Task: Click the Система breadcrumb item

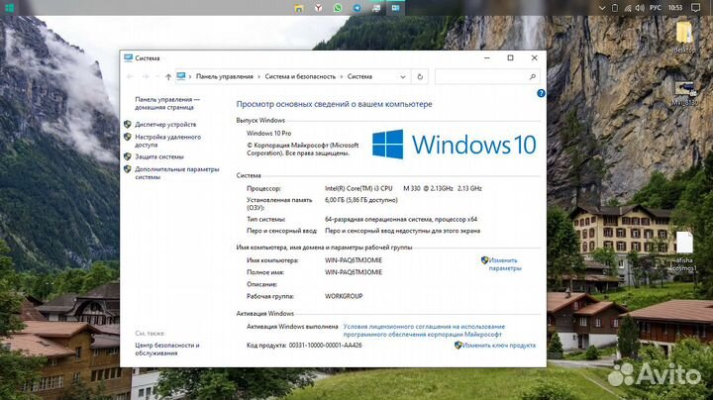Action: 359,77
